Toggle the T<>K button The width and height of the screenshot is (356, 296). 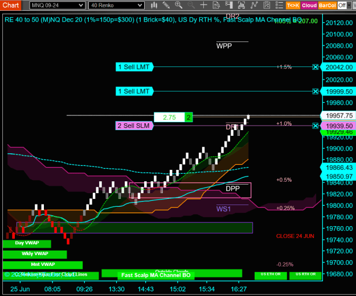tap(293, 5)
